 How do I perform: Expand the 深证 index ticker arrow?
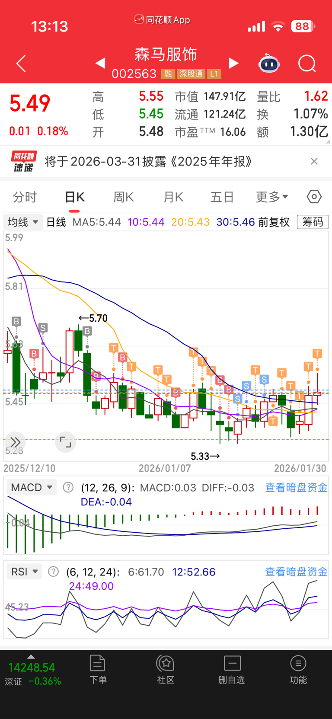31,656
